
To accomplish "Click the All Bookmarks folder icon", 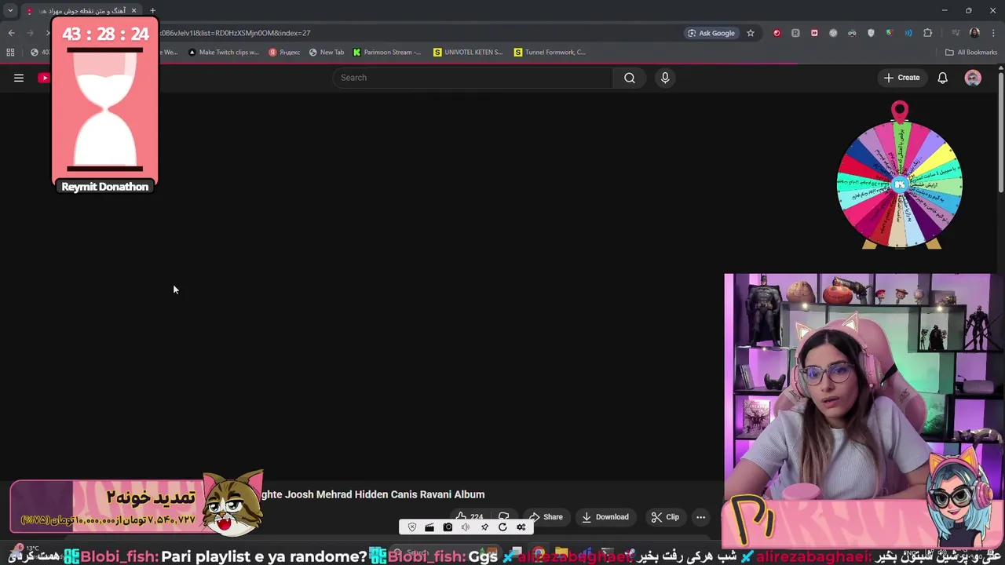I will click(949, 53).
